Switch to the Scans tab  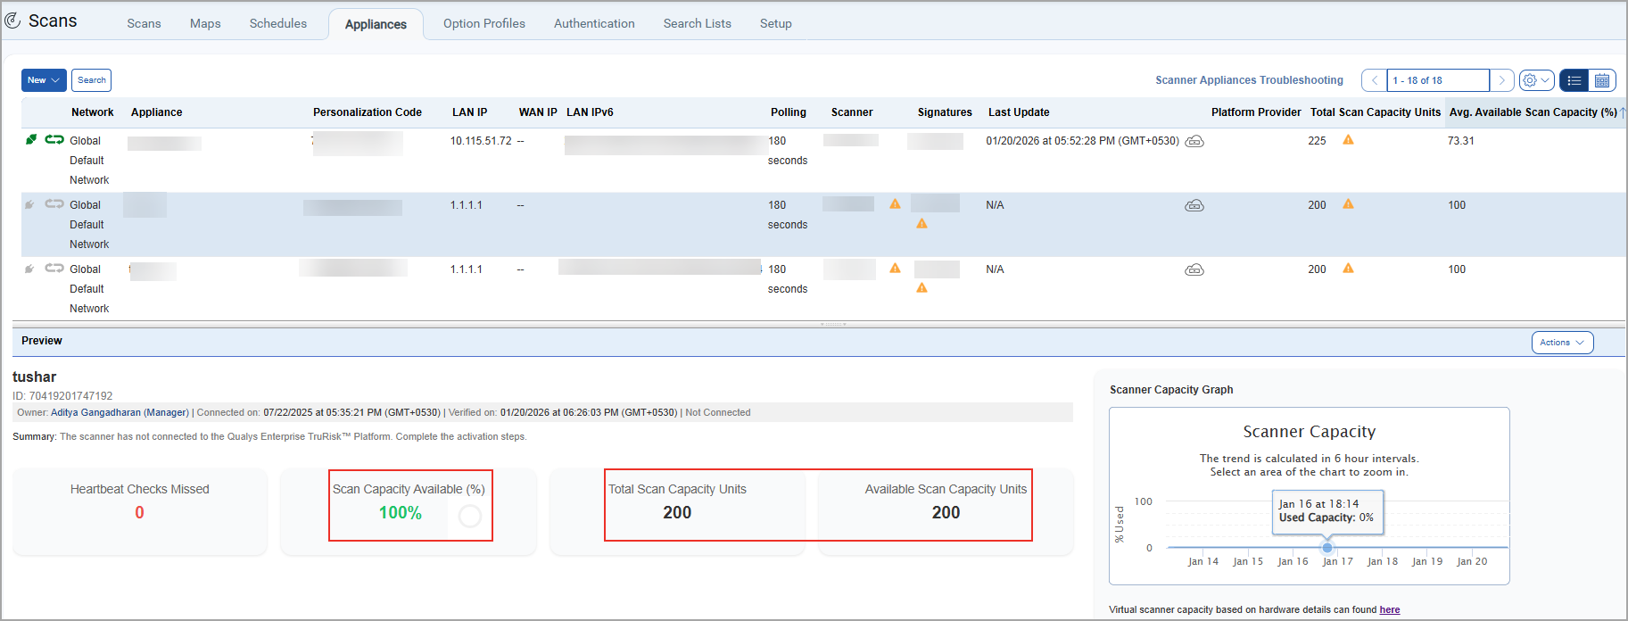click(144, 23)
